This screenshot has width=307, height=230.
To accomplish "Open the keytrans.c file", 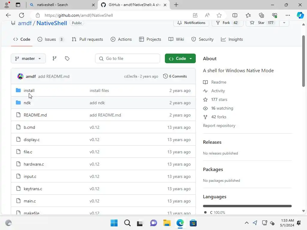I will (x=33, y=189).
